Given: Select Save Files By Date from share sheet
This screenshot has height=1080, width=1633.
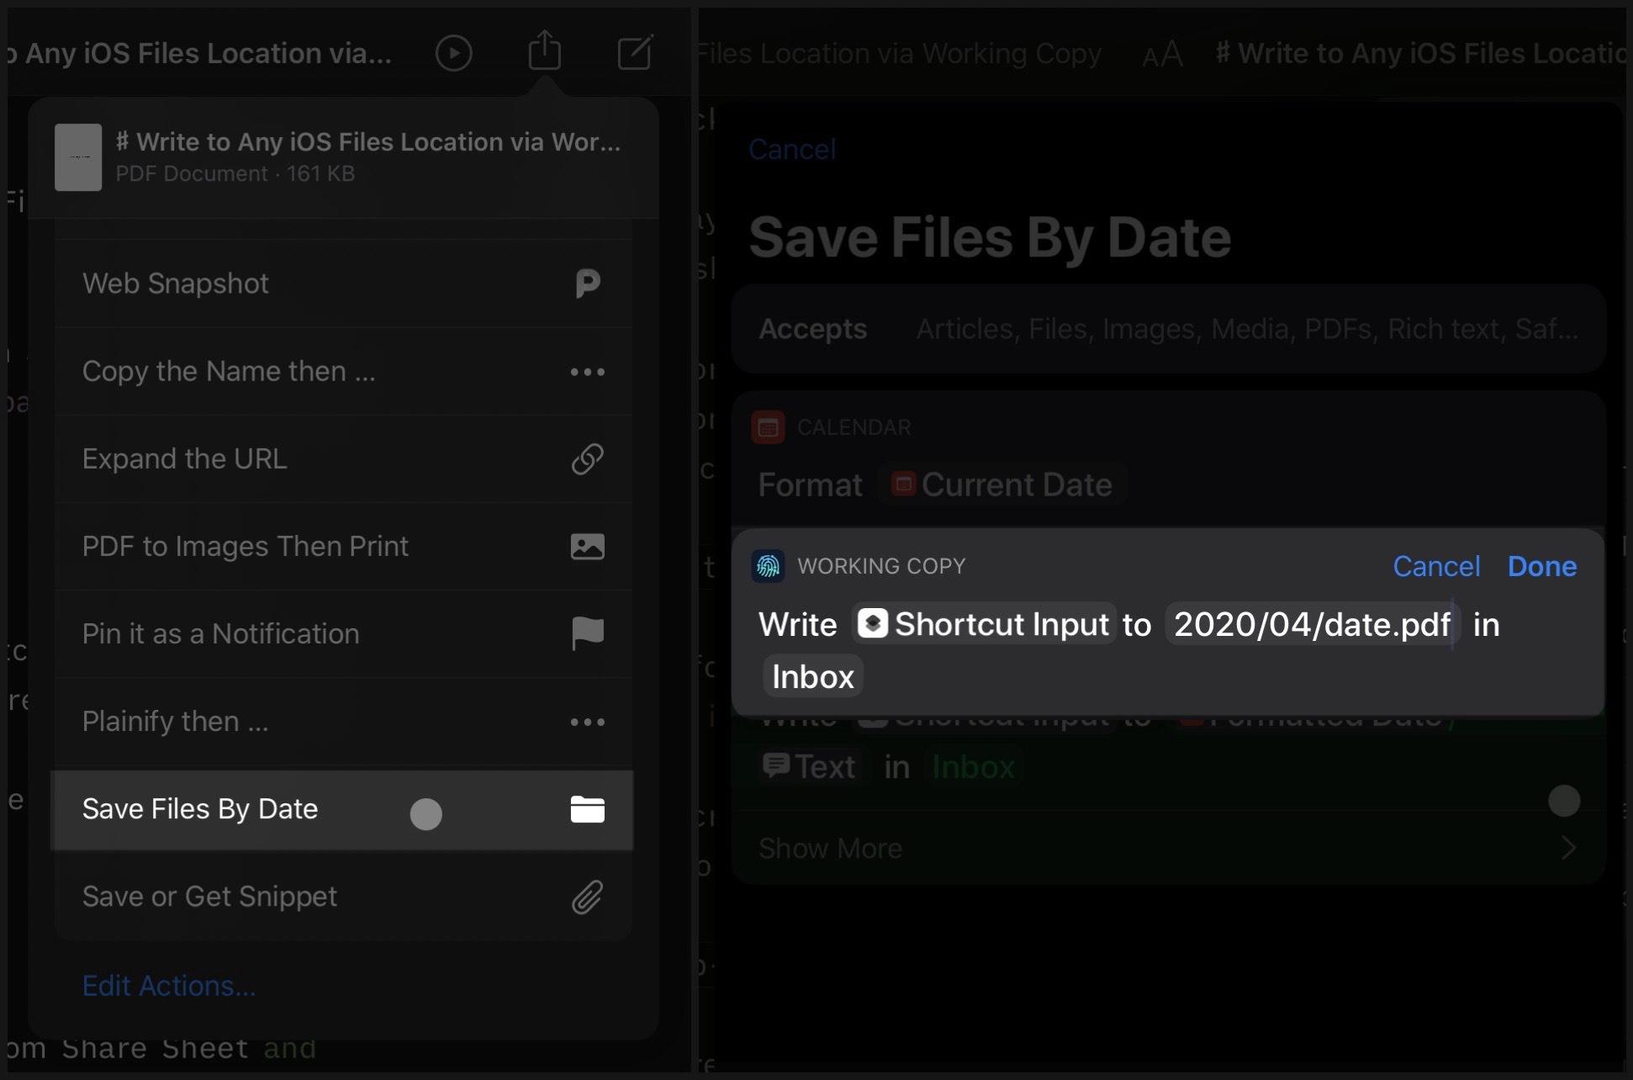Looking at the screenshot, I should point(200,809).
